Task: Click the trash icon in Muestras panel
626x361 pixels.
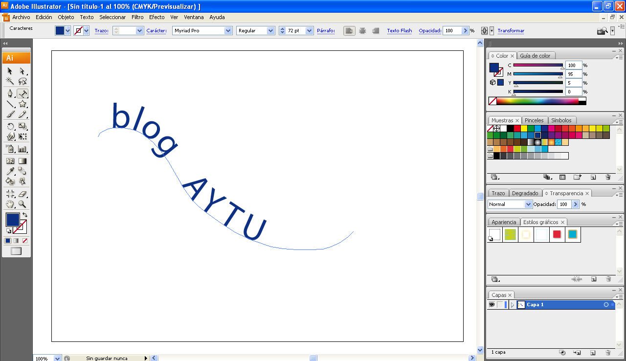Action: 608,177
